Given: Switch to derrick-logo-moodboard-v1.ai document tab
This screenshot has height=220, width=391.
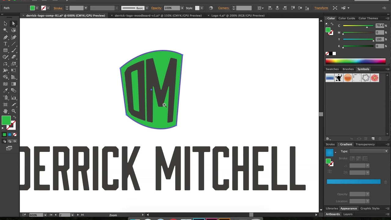Looking at the screenshot, I should click(x=158, y=15).
